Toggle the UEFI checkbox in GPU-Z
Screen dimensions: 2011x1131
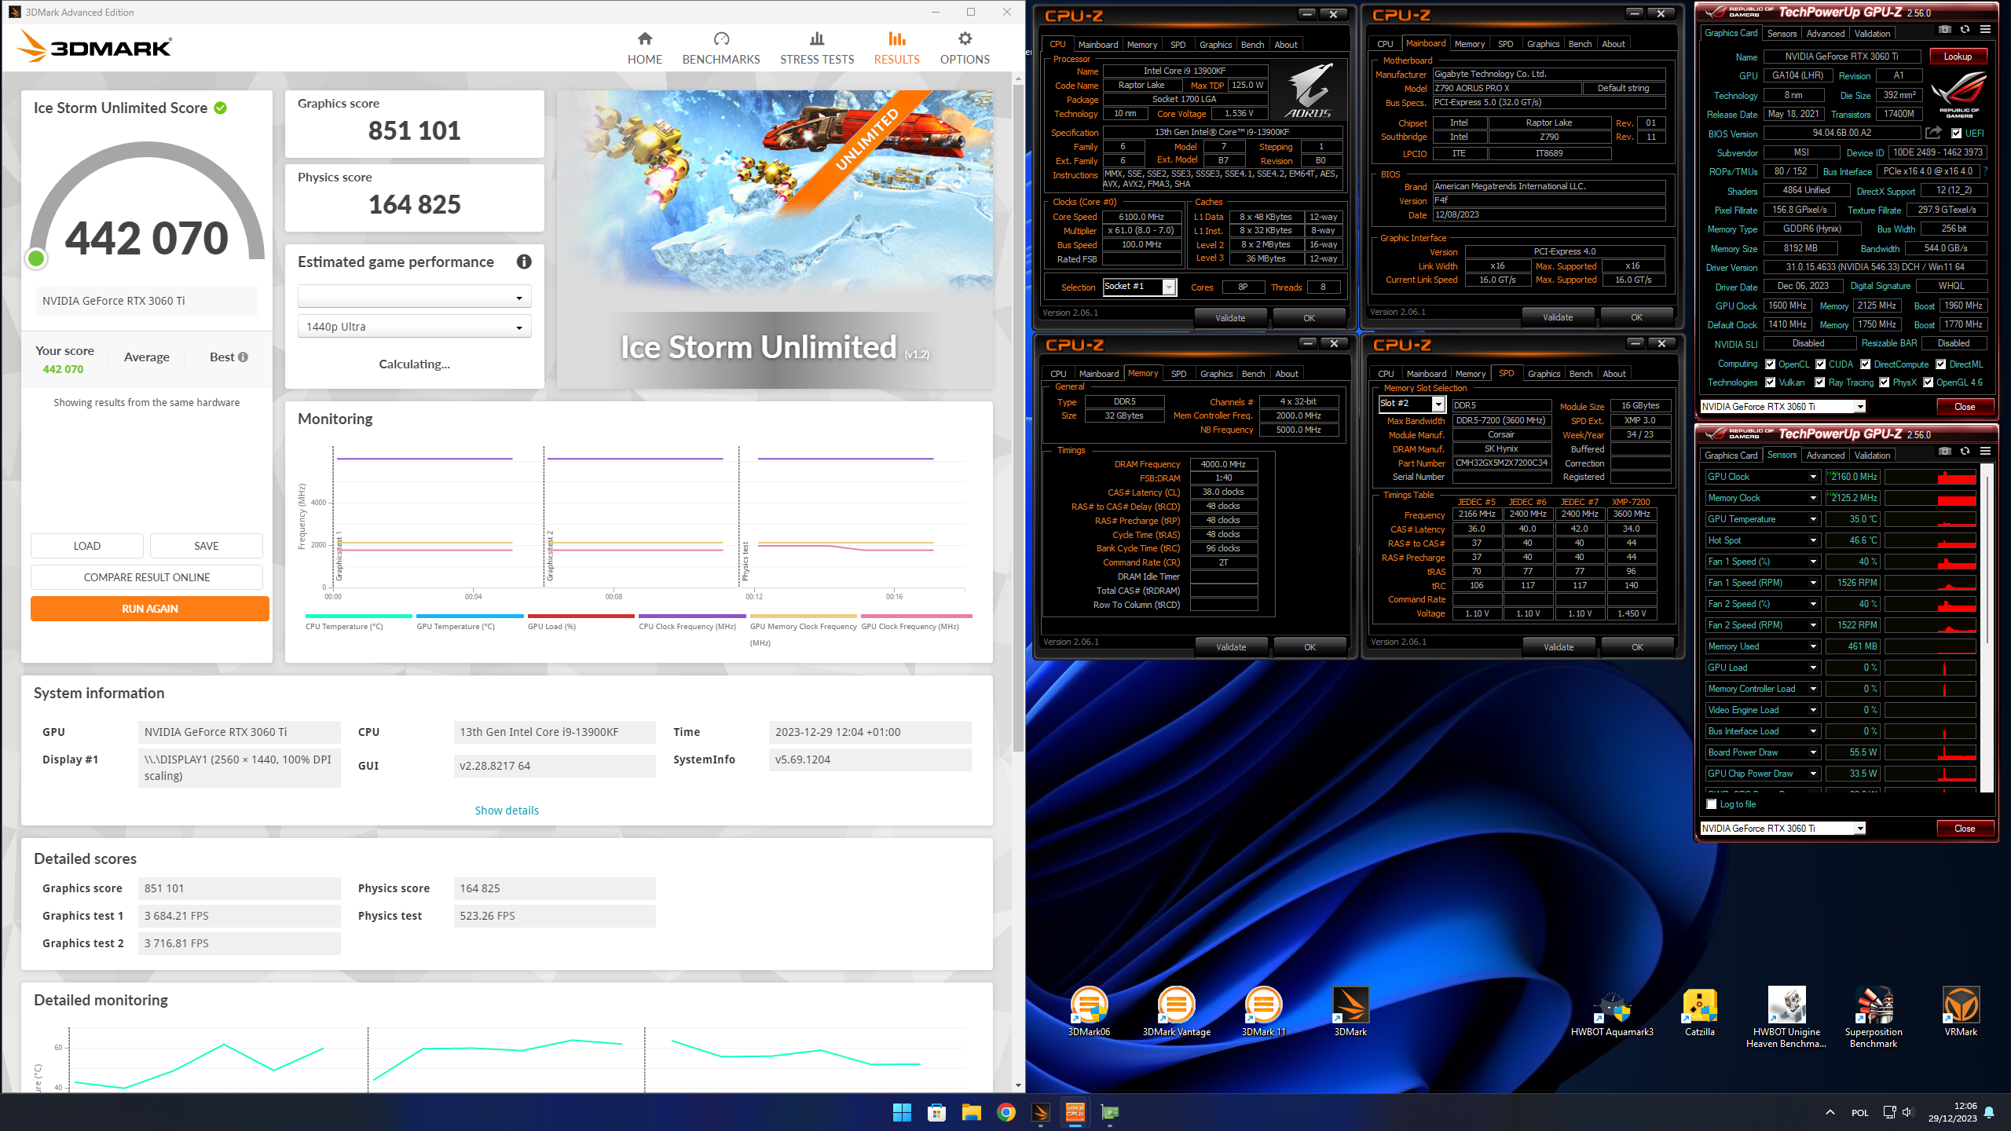1956,134
